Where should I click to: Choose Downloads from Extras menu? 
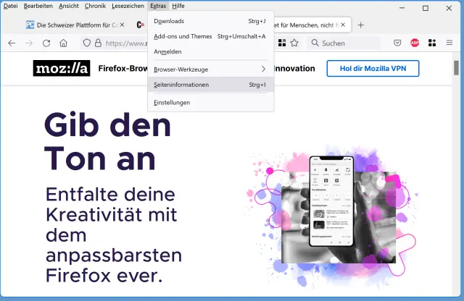tap(211, 21)
